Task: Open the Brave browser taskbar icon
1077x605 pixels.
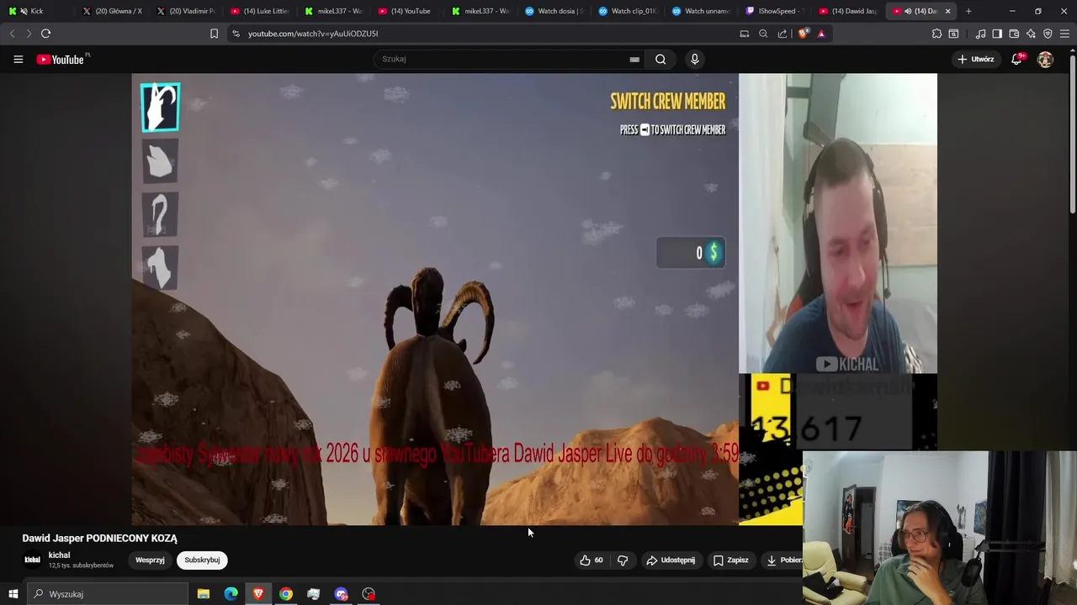Action: point(258,594)
